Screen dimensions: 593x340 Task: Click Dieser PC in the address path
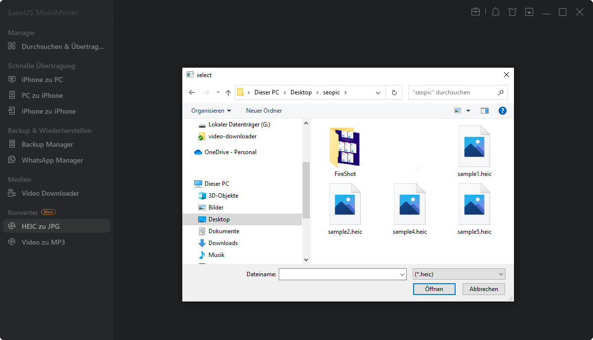pyautogui.click(x=267, y=92)
